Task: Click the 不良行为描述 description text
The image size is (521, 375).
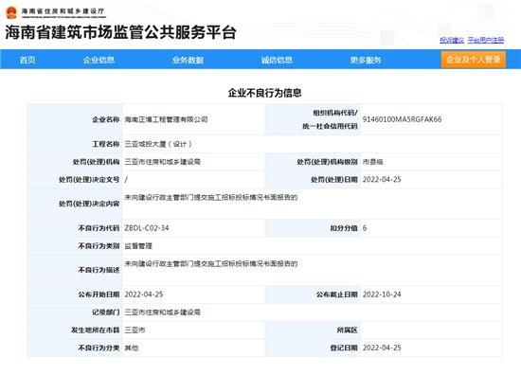Action: (211, 263)
